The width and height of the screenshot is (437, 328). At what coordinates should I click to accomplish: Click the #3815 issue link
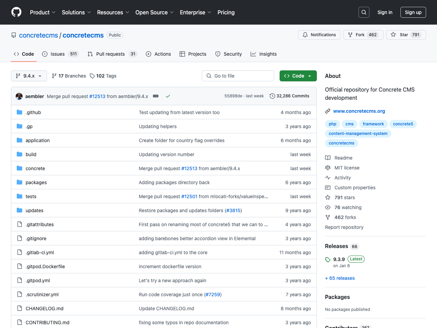pos(234,210)
